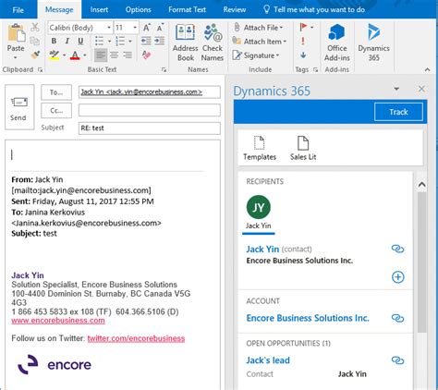Click Shrink Font icon
Screen dimensions: 438x390
pos(160,28)
